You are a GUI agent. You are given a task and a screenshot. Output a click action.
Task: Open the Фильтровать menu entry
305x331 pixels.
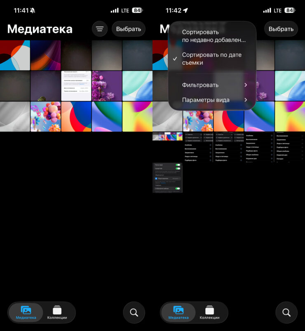[200, 85]
